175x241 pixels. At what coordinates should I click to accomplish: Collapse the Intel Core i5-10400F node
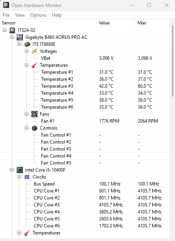(12, 170)
